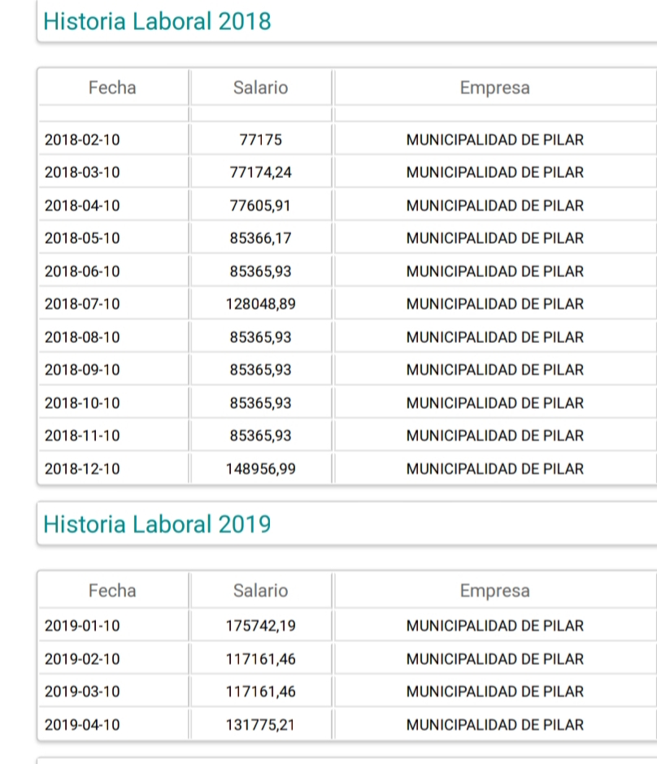Click the salary value 131775,21
Screen dimensions: 657x764
click(260, 724)
